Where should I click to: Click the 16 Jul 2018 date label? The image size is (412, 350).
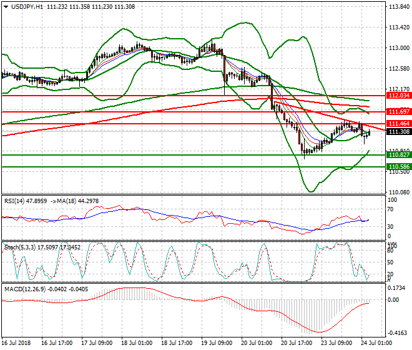(x=17, y=343)
